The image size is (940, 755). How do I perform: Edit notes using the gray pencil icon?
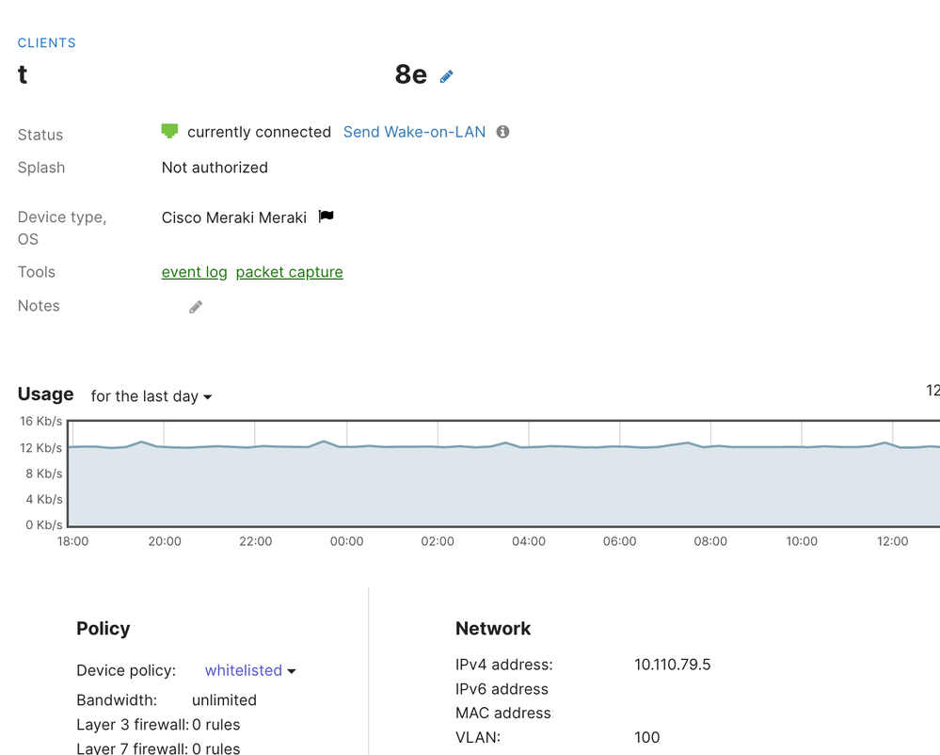coord(196,307)
